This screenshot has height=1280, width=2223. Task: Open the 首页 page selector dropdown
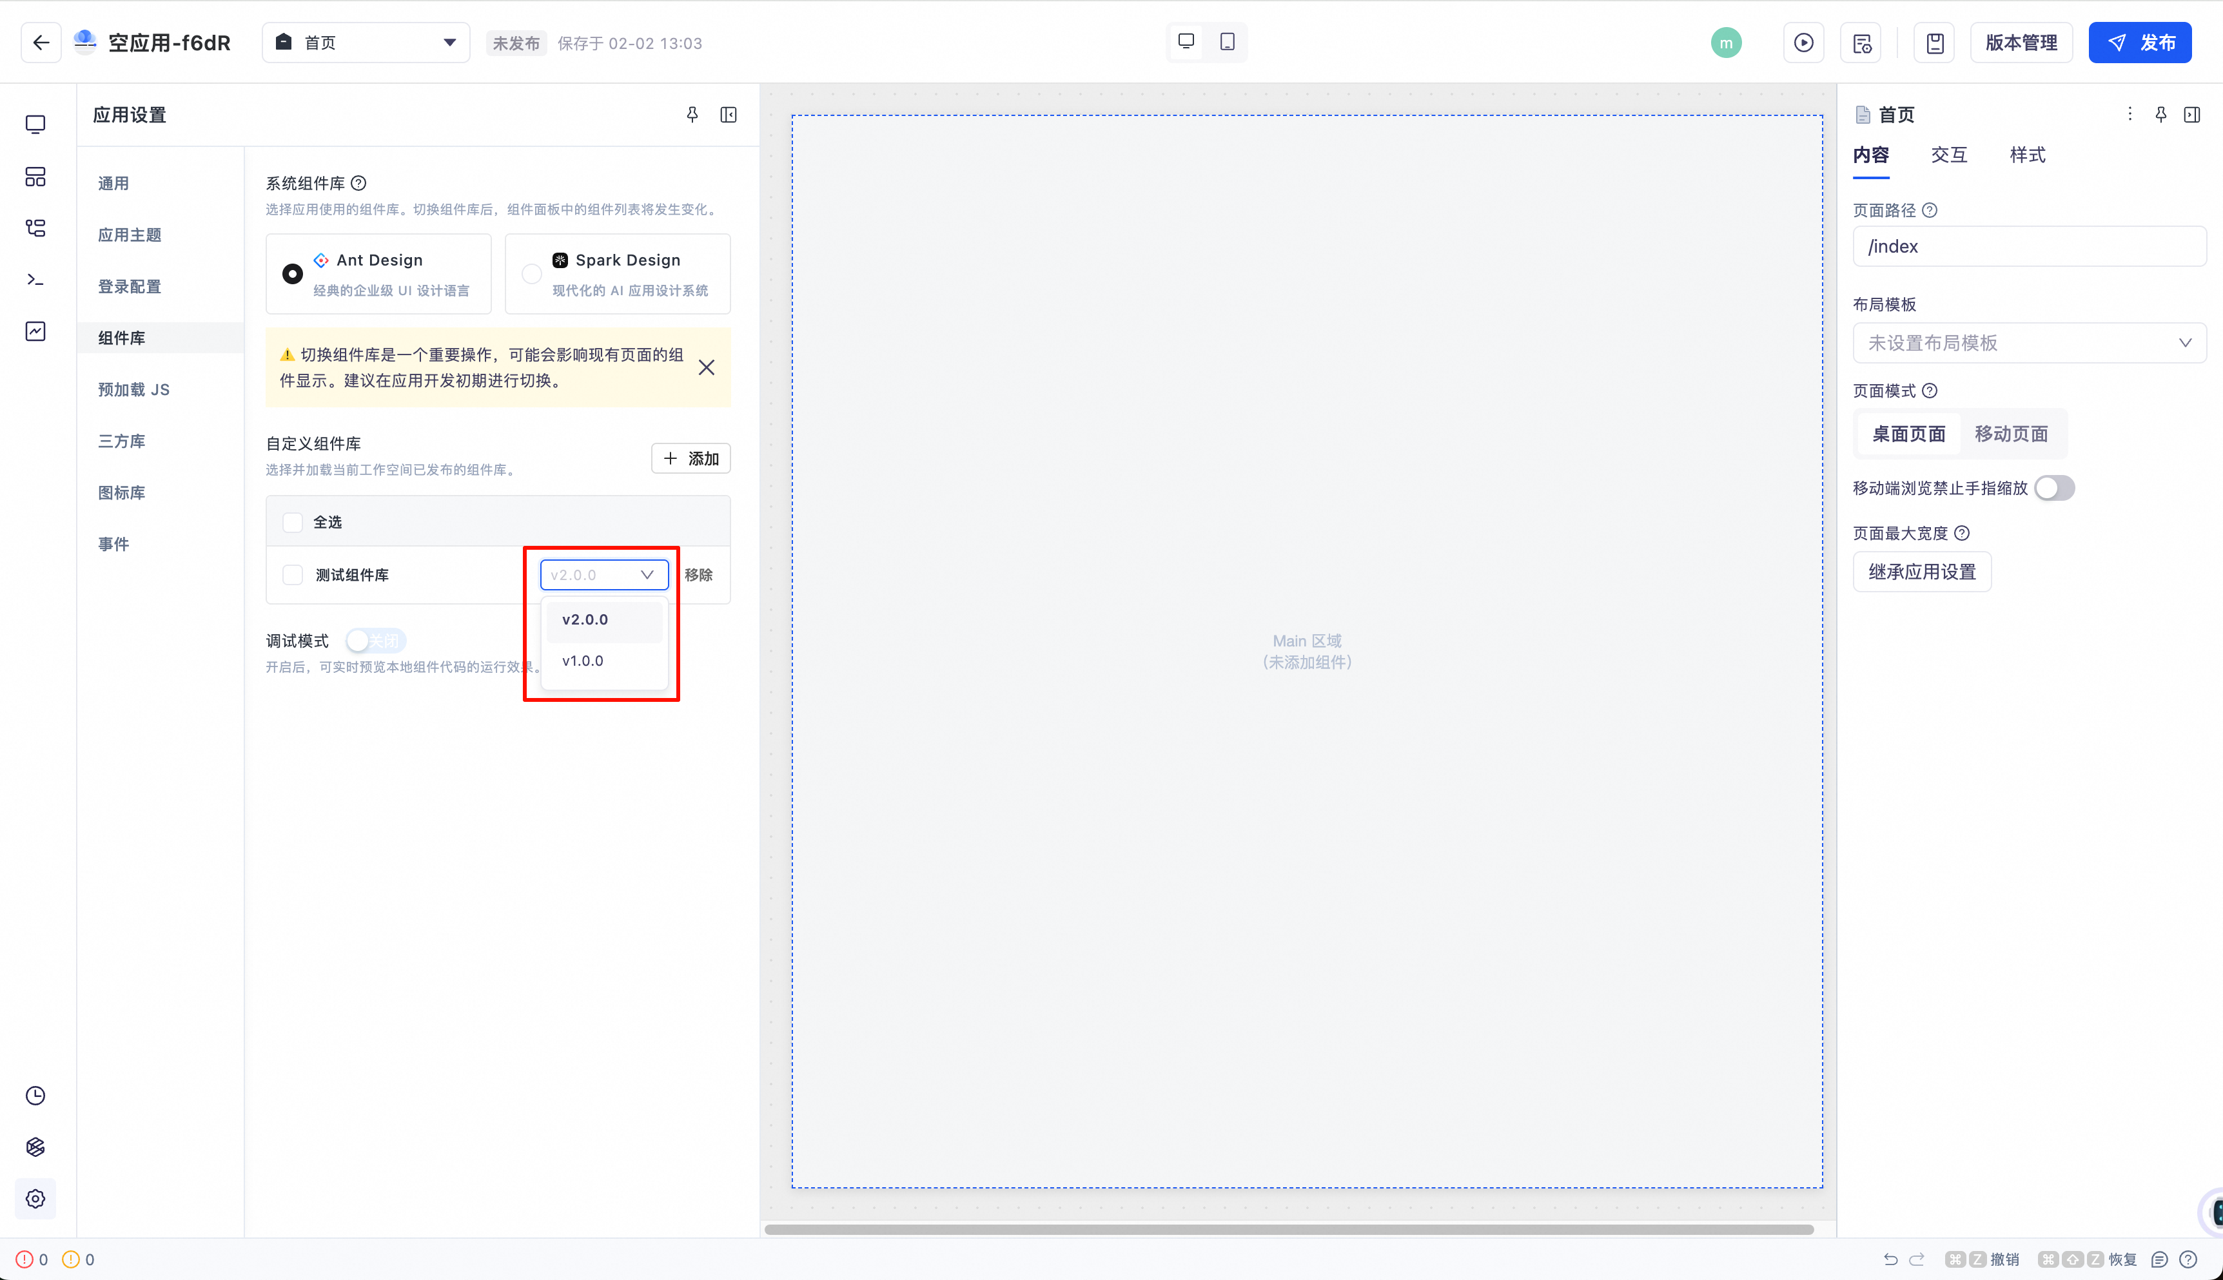(366, 42)
